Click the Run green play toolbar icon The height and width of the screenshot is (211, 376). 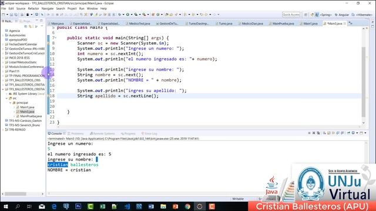coord(127,15)
